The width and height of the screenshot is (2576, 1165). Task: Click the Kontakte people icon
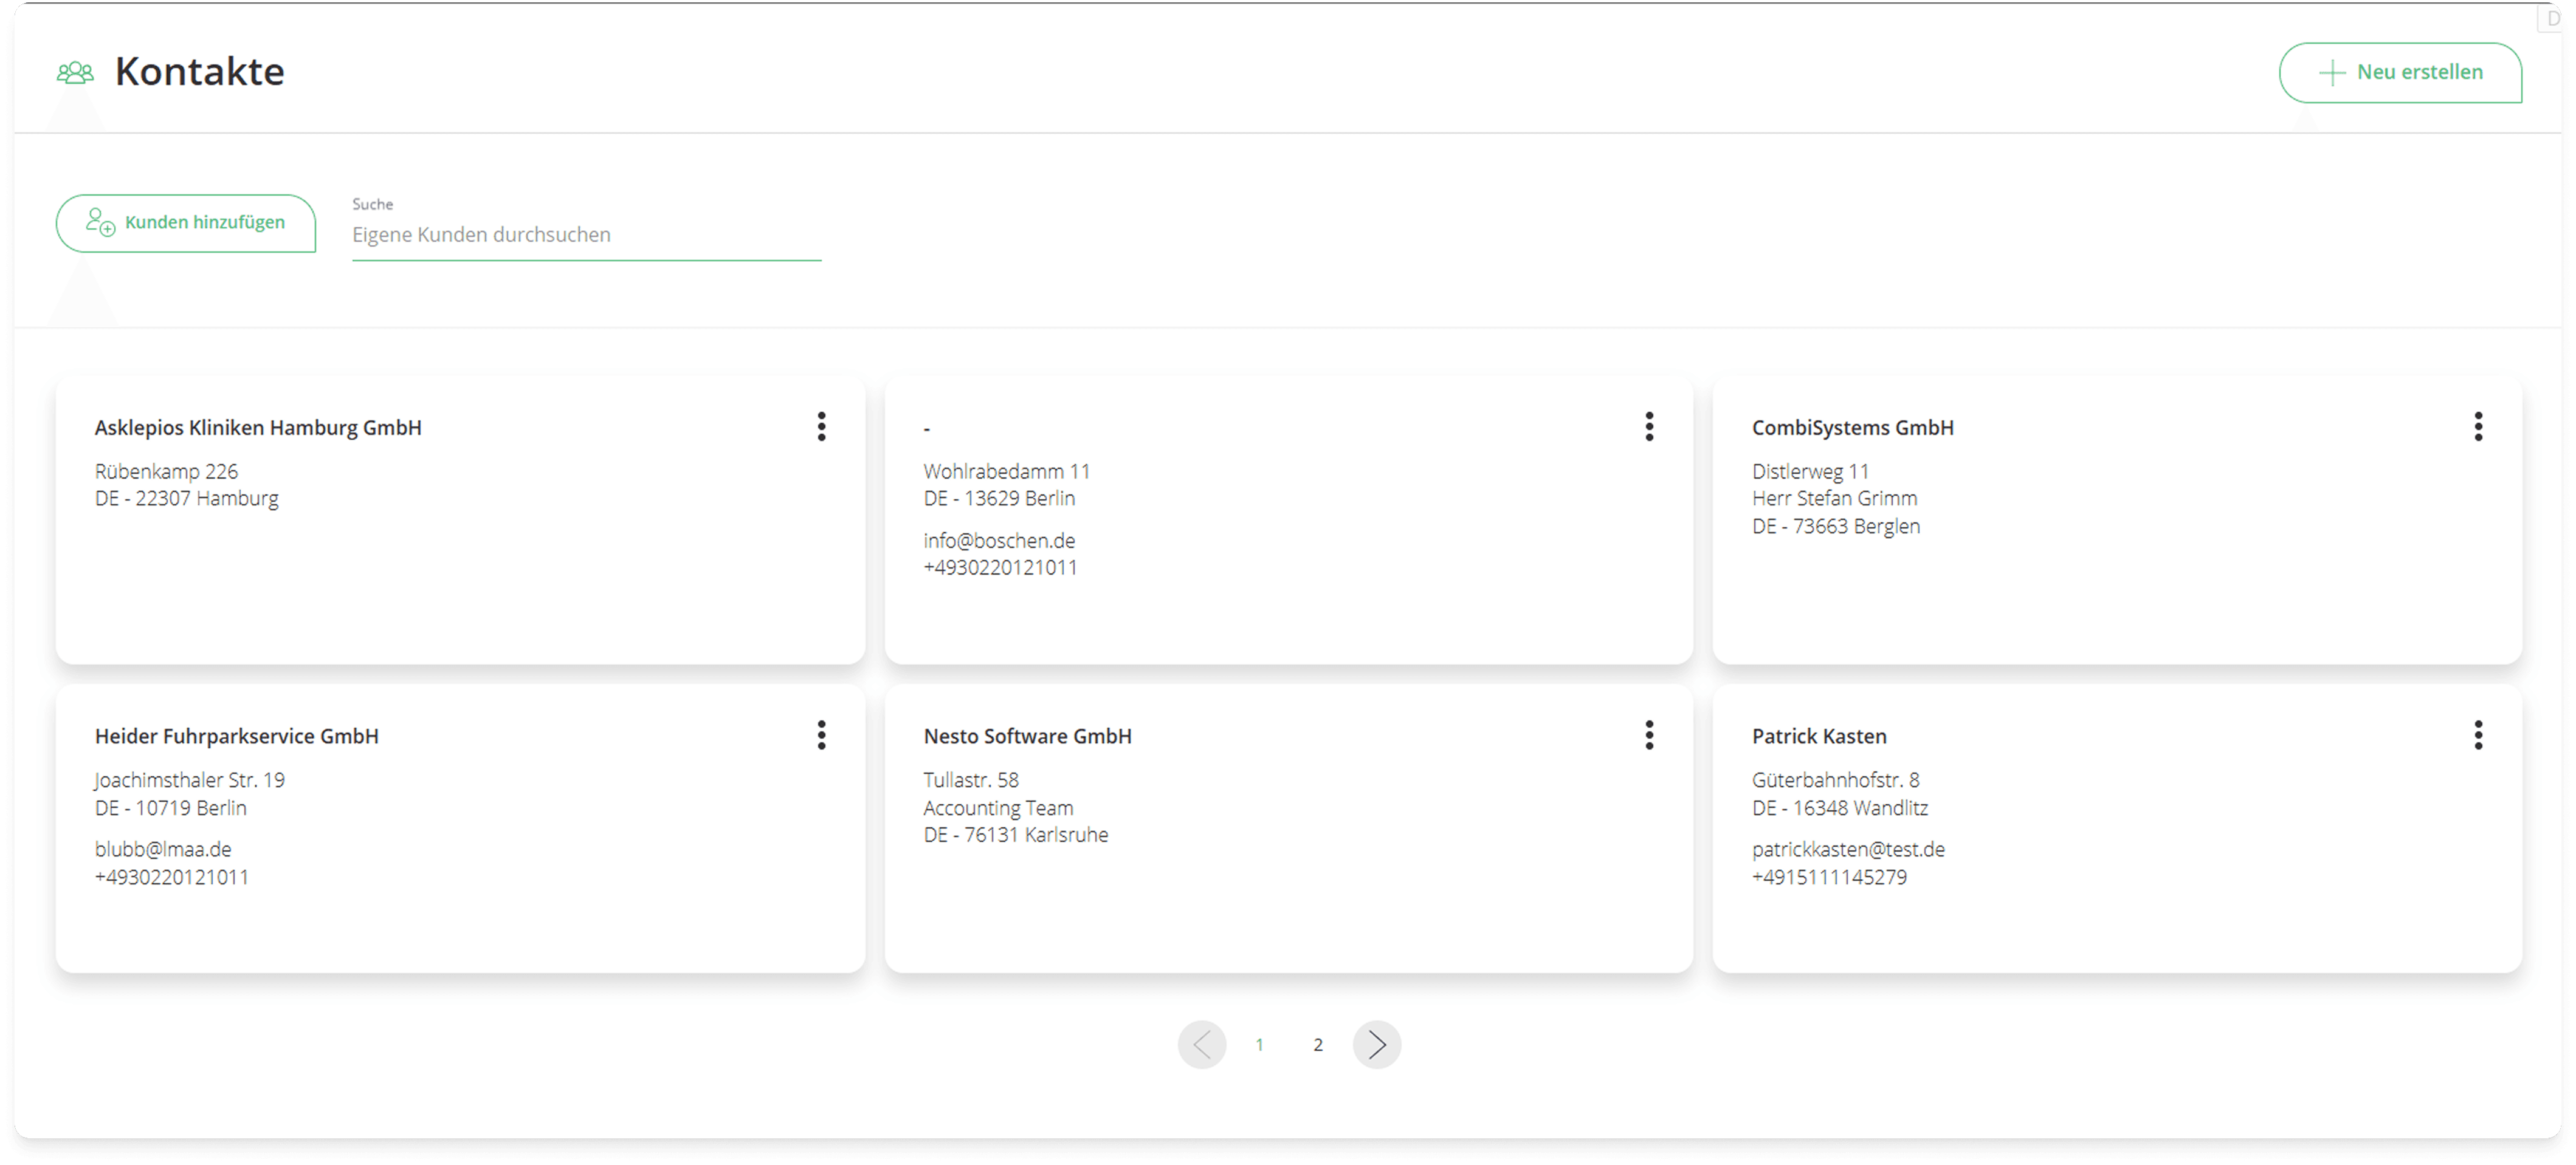click(75, 72)
